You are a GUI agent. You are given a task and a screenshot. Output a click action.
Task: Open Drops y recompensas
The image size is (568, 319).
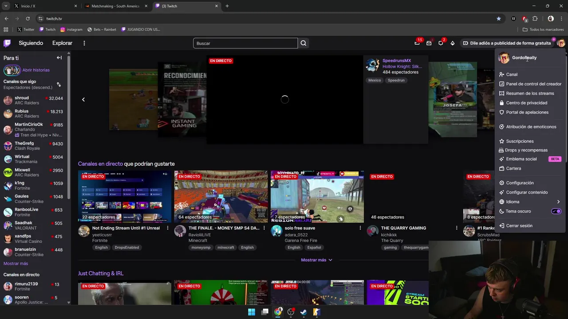[x=530, y=150]
